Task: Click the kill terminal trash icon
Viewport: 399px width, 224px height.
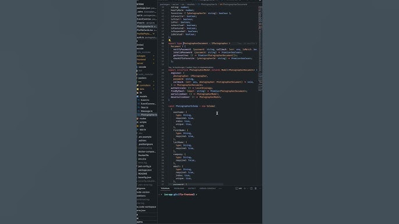Action: tap(255, 189)
